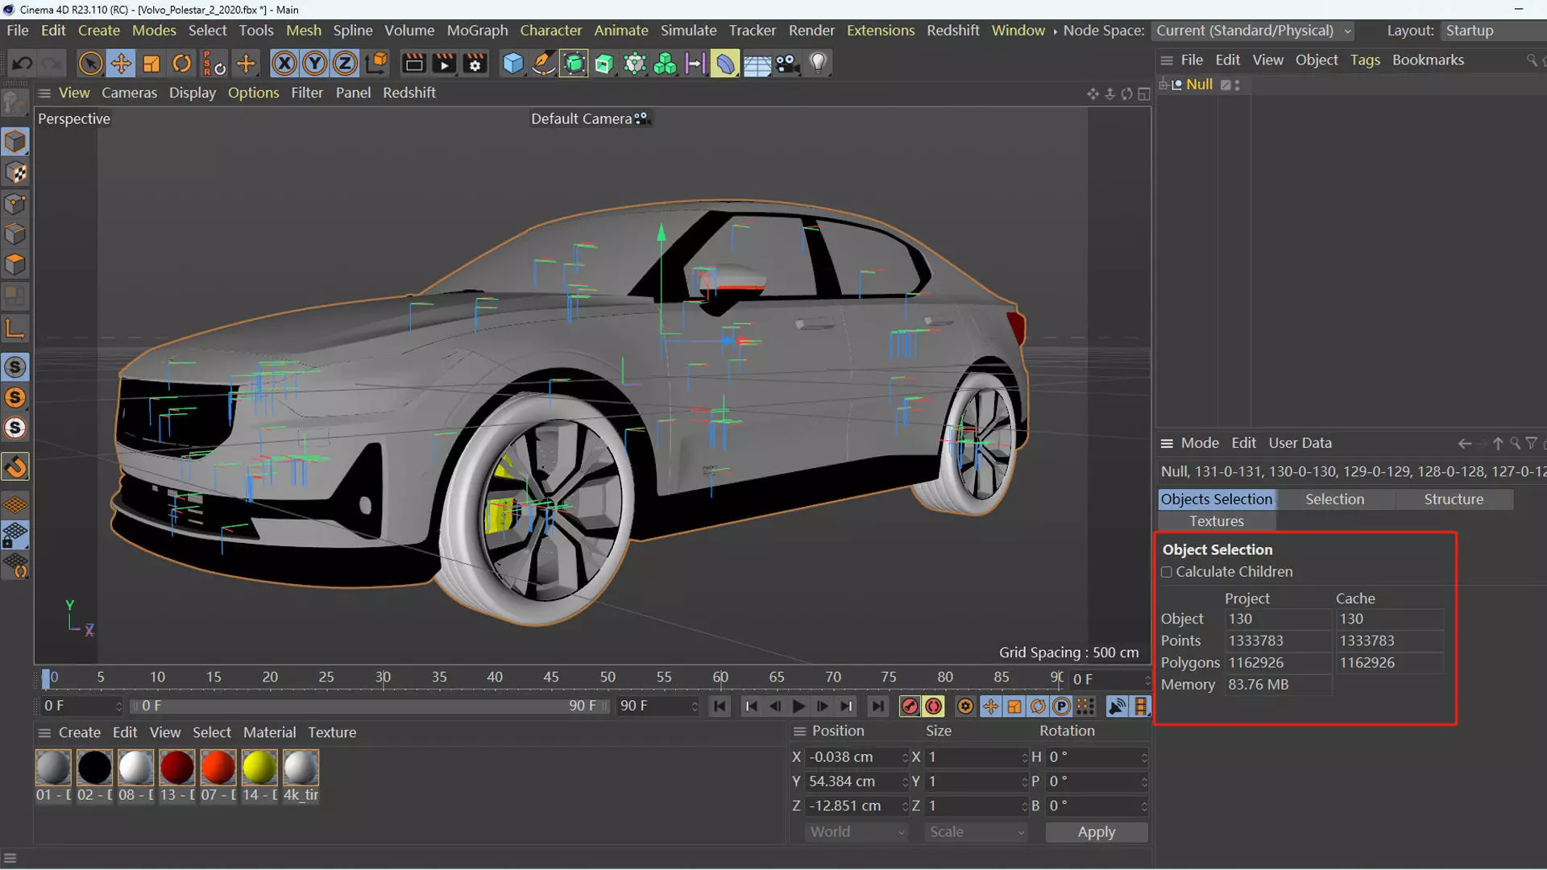
Task: Open attribute manager hamburger menu
Action: coord(1166,443)
